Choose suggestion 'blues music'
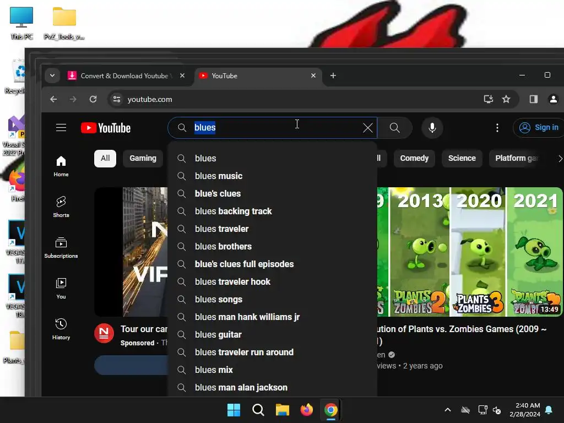The image size is (564, 423). click(x=272, y=176)
